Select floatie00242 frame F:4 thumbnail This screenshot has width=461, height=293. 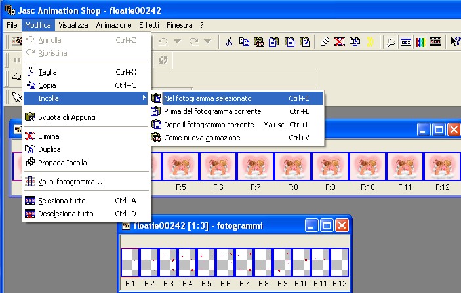point(188,262)
